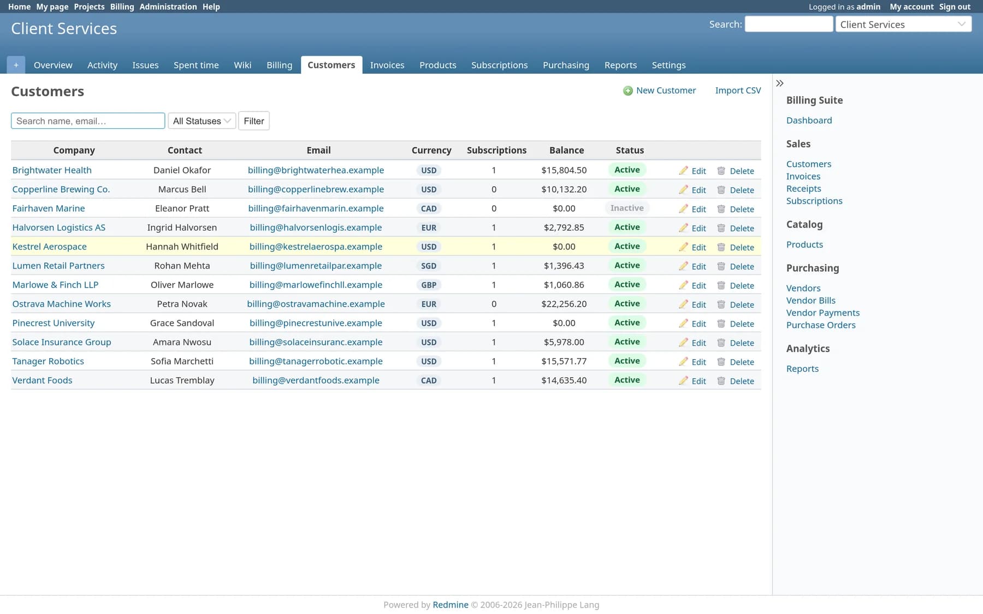Click Receipts under Sales in sidebar
Screen dimensions: 983x614
[803, 189]
